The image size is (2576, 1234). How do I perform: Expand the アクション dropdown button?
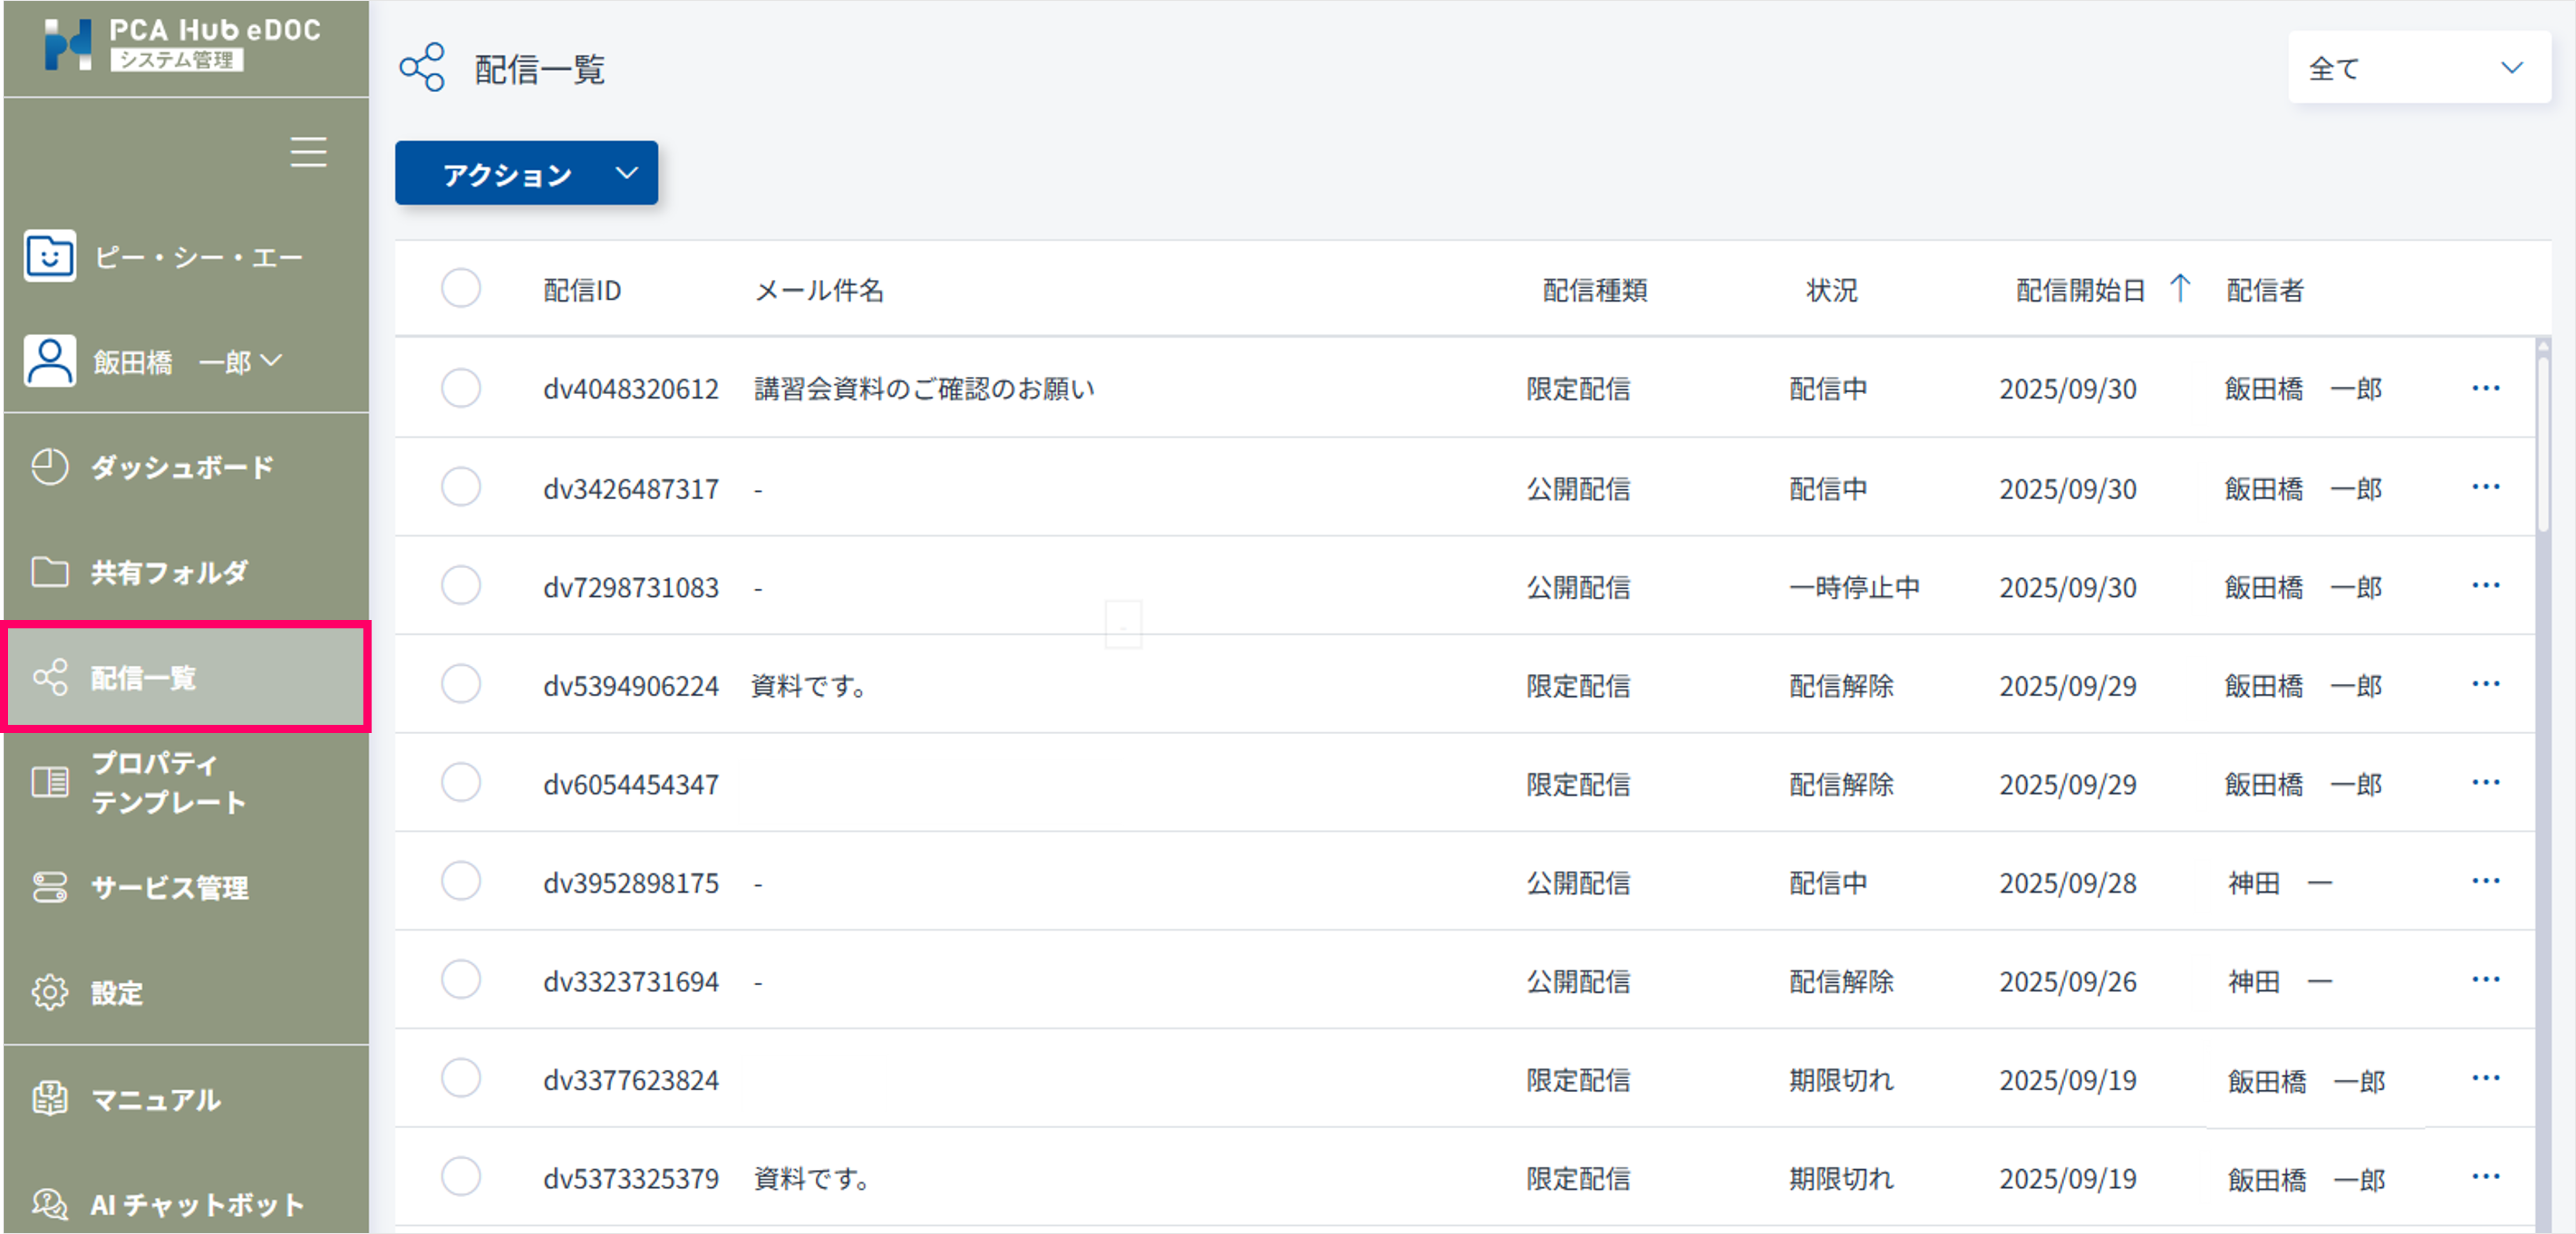click(526, 174)
